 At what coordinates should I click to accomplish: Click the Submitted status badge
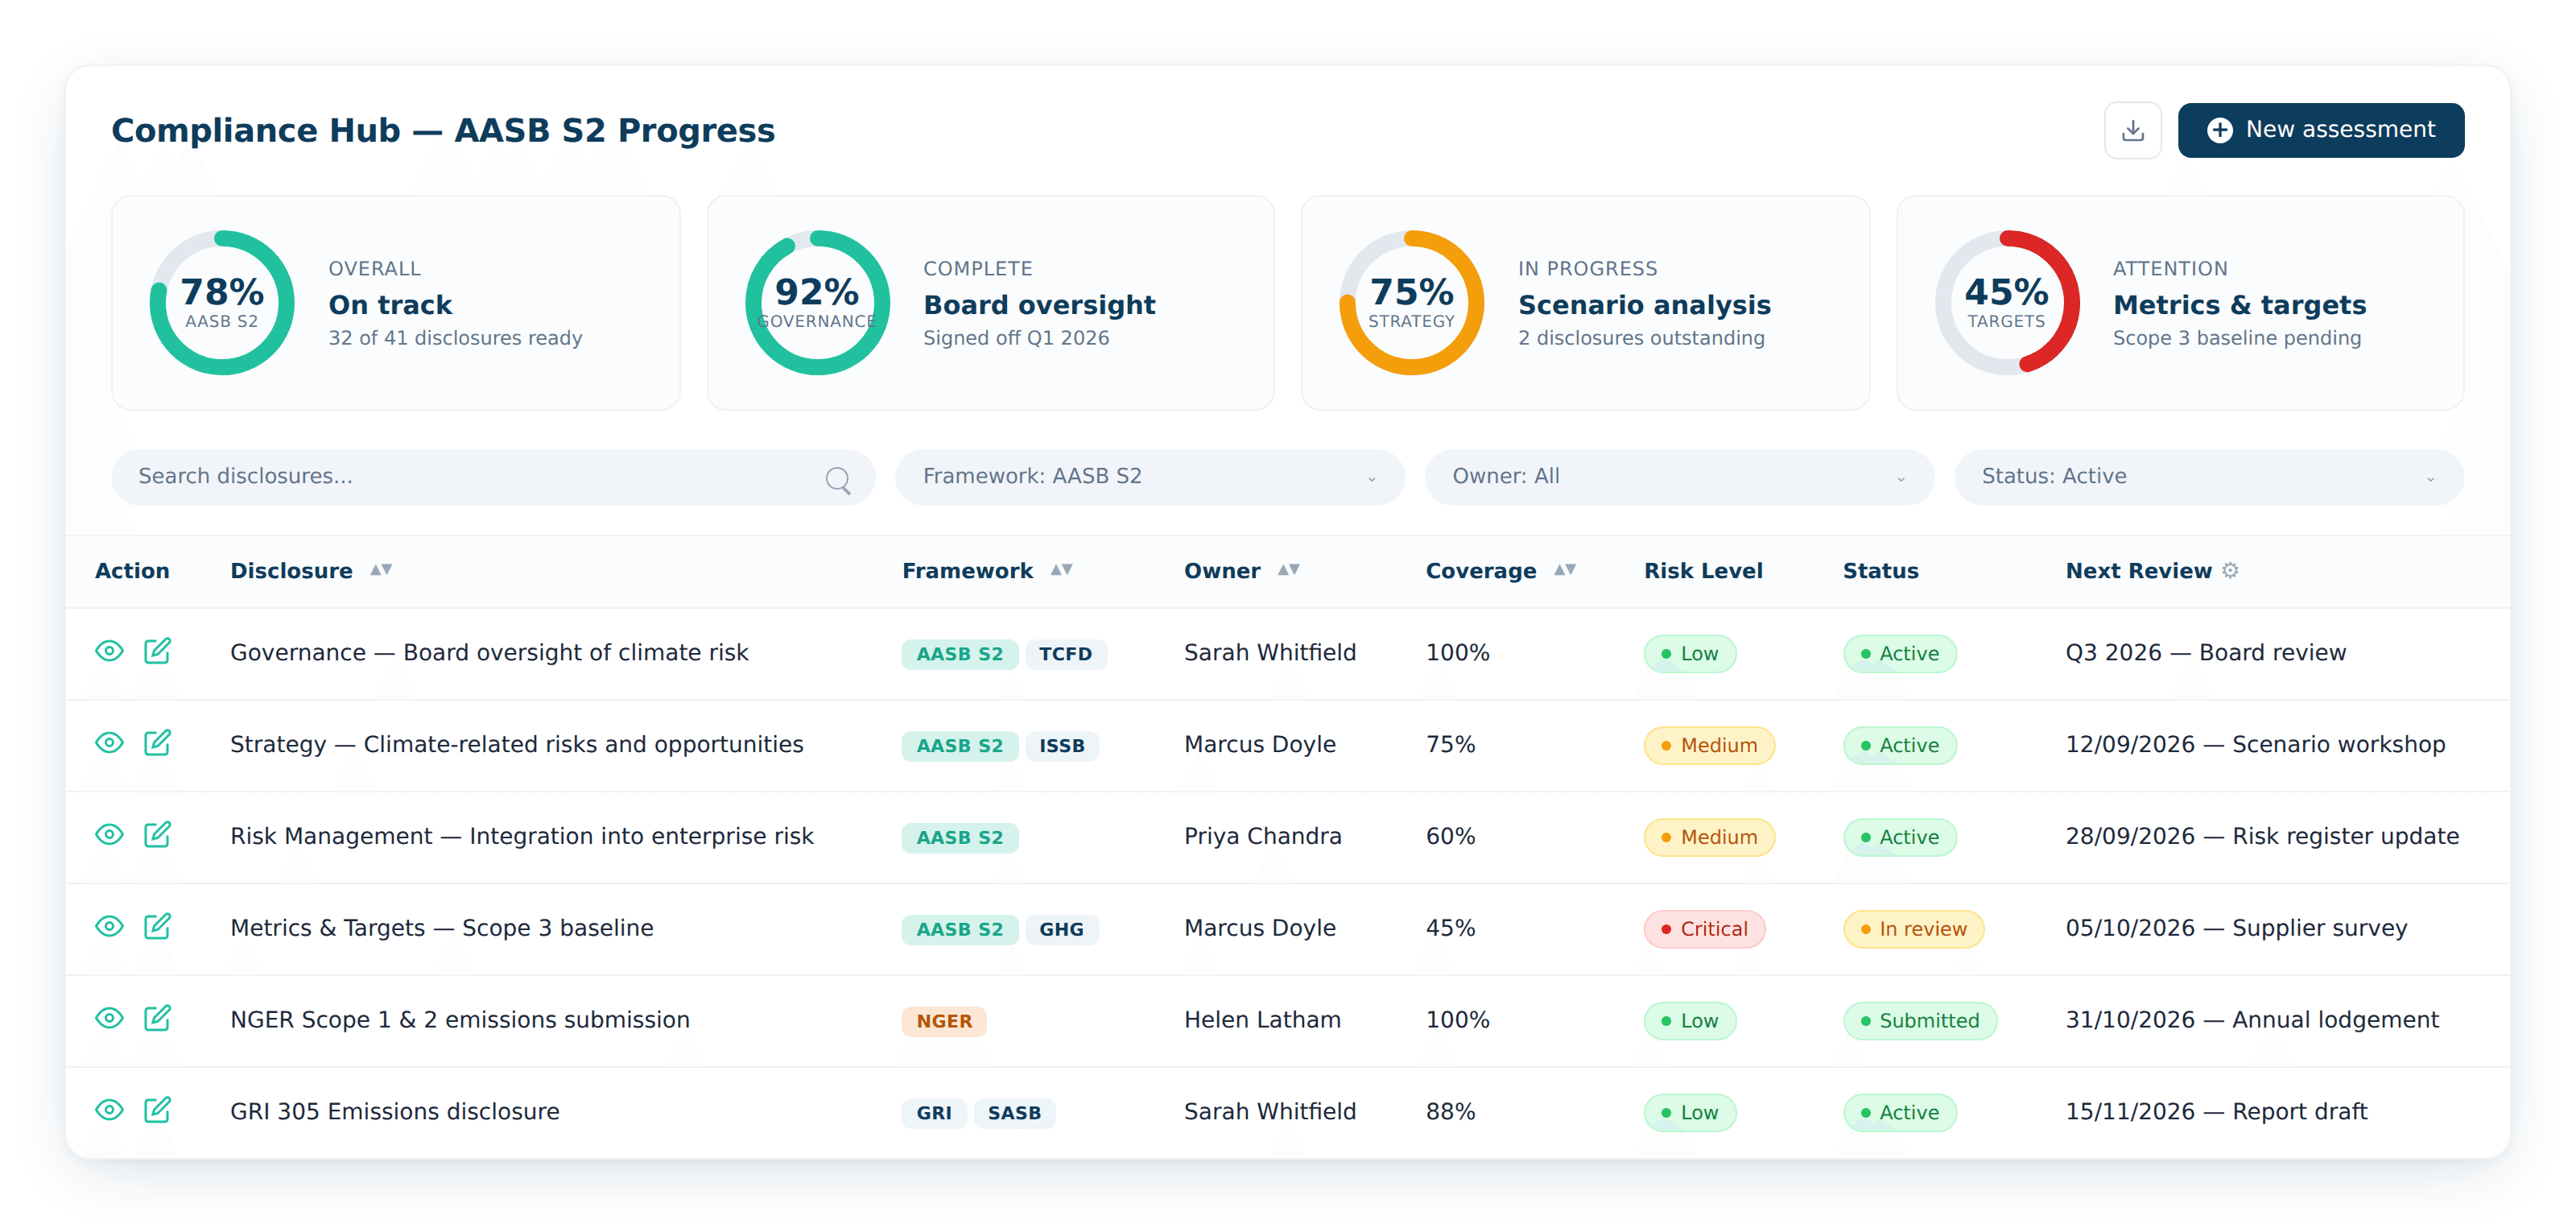[x=1919, y=1021]
